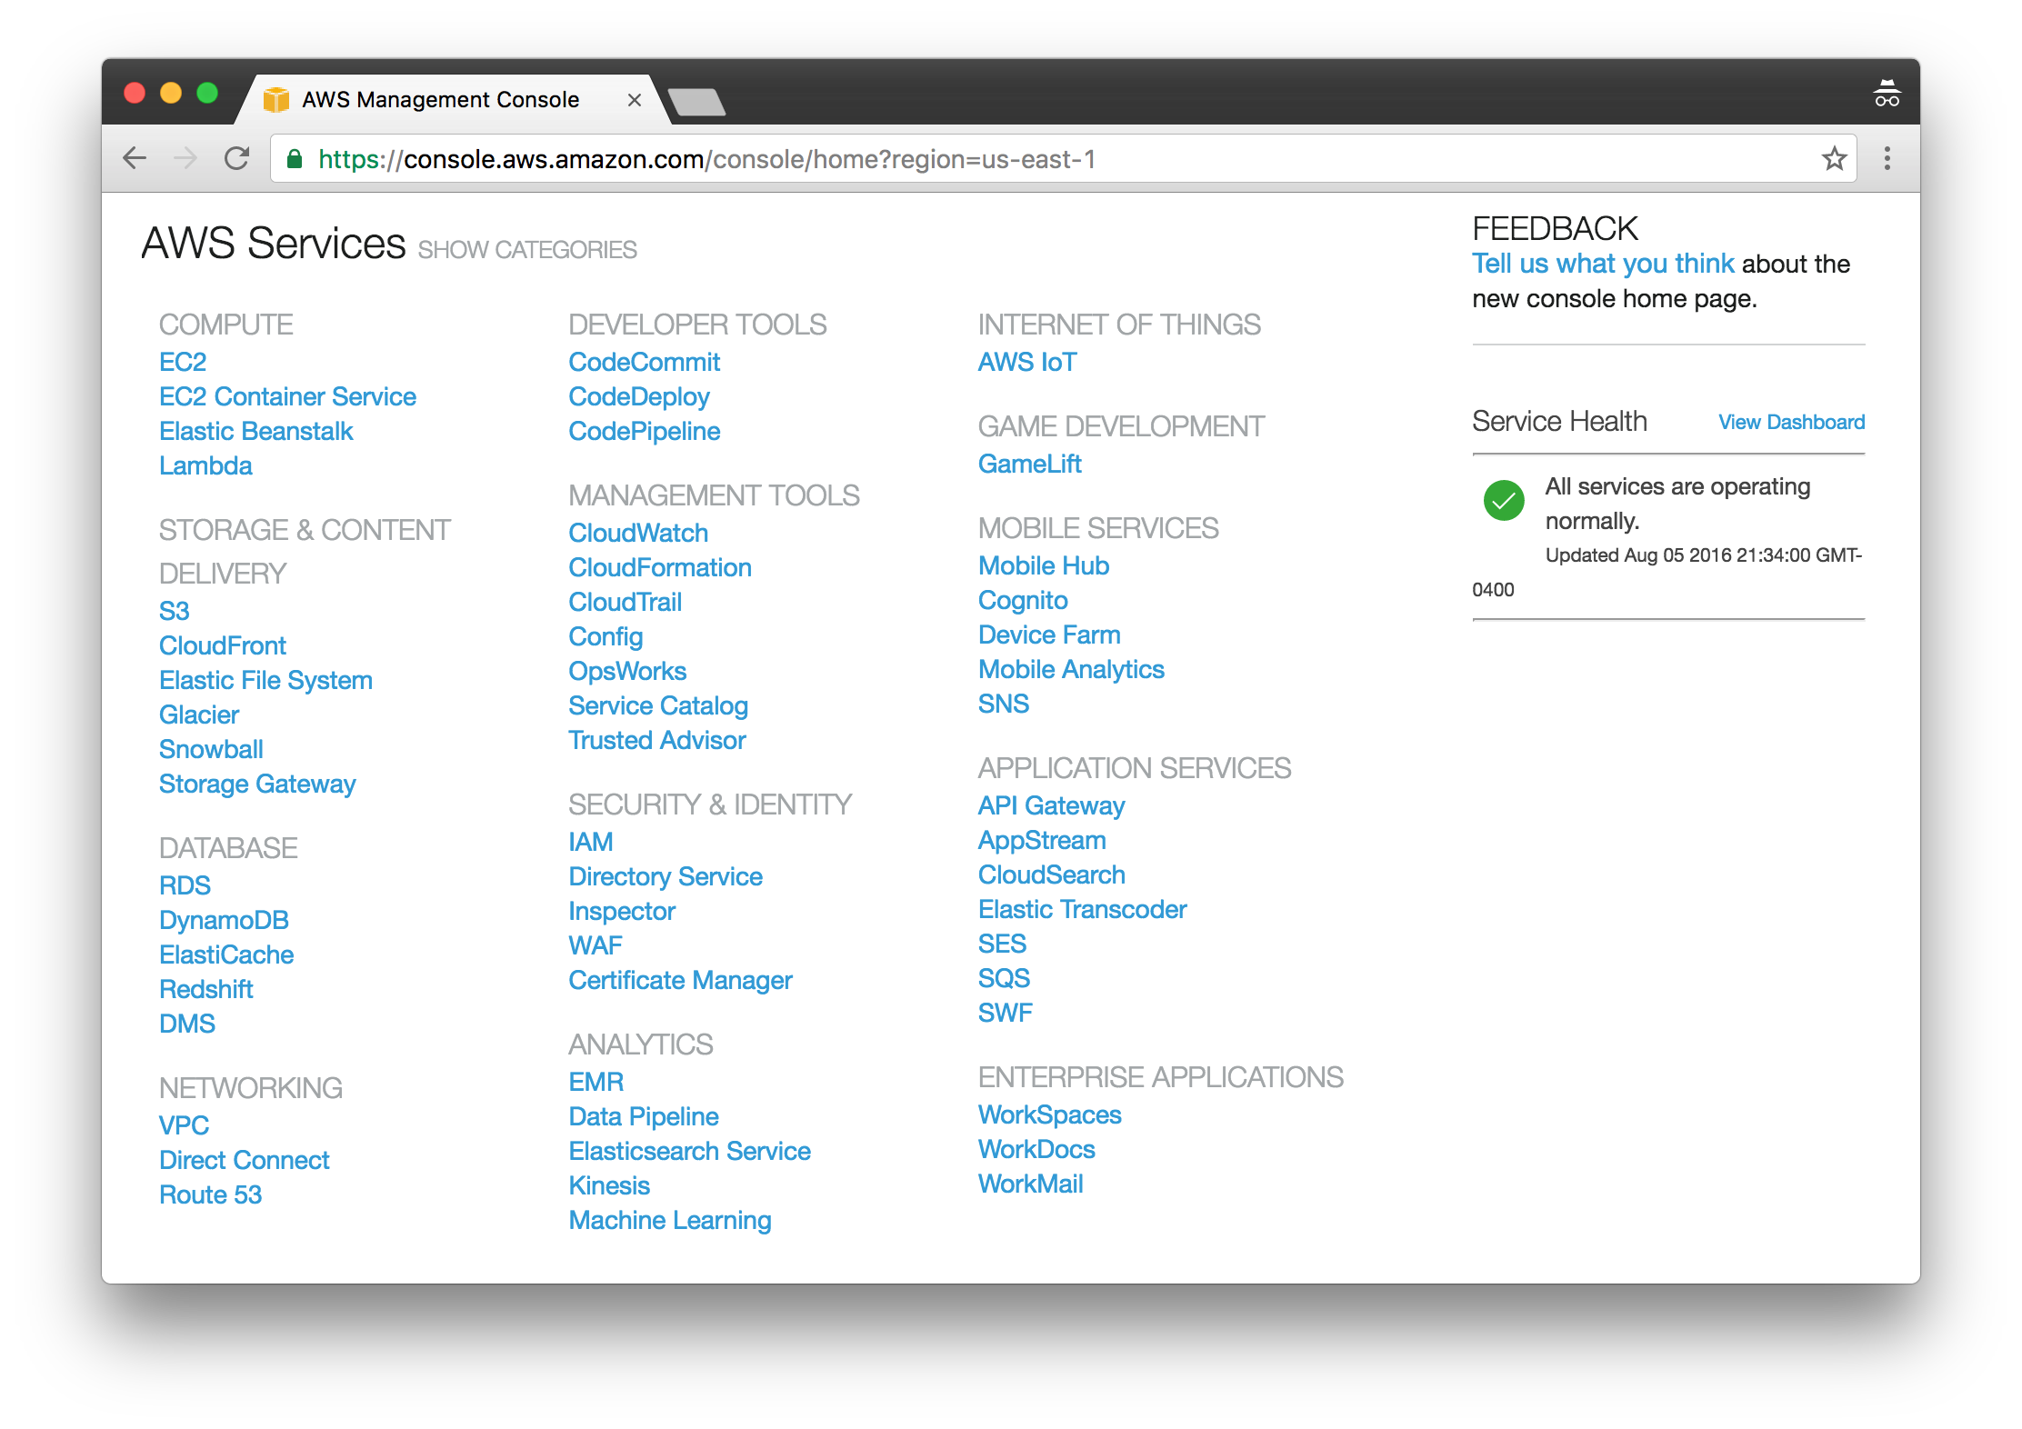The image size is (2022, 1429).
Task: Select Route 53 under Networking
Action: (210, 1194)
